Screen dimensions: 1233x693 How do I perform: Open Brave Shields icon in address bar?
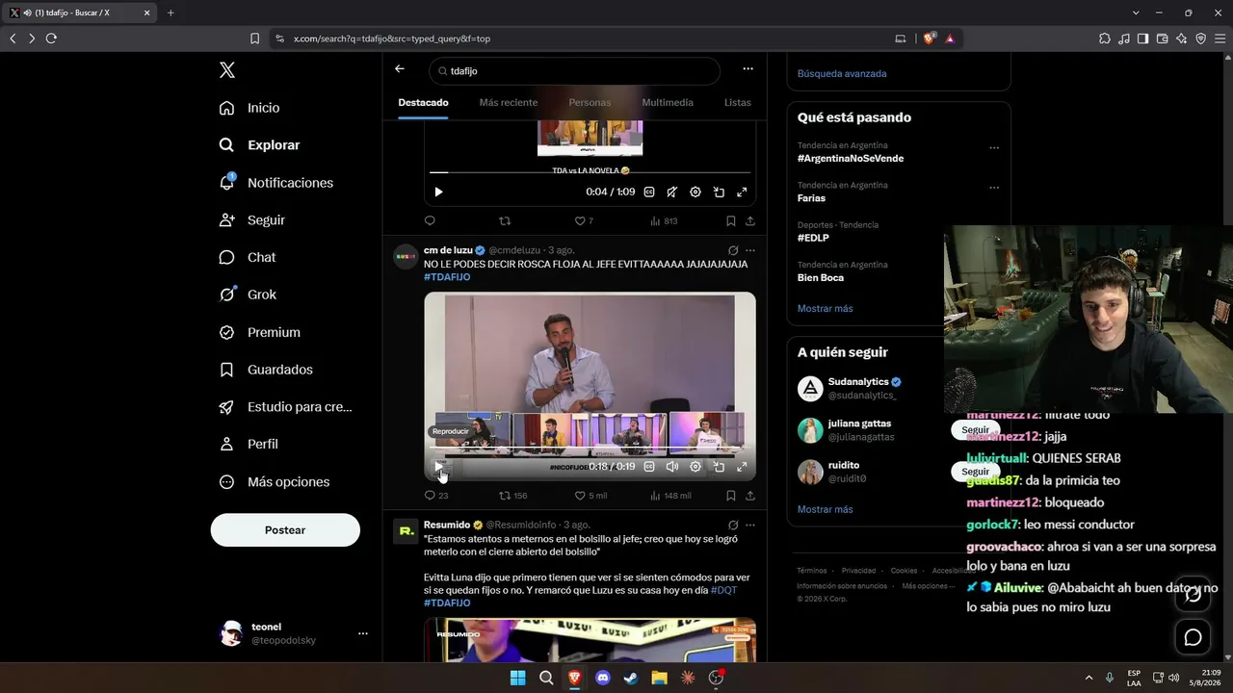pyautogui.click(x=929, y=38)
